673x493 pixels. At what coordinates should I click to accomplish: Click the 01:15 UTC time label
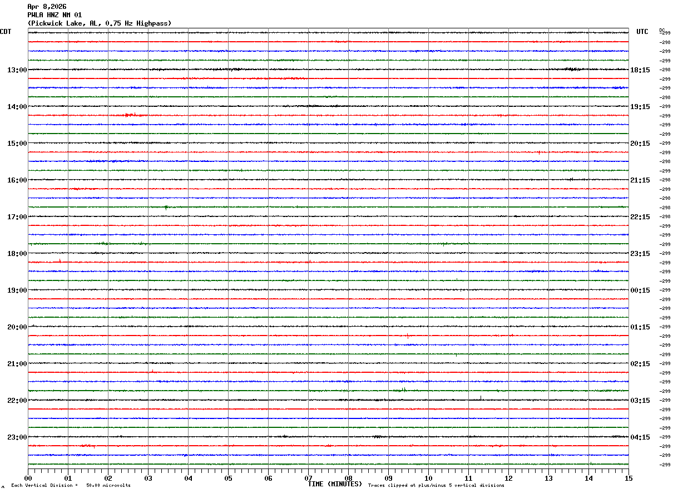pos(640,327)
